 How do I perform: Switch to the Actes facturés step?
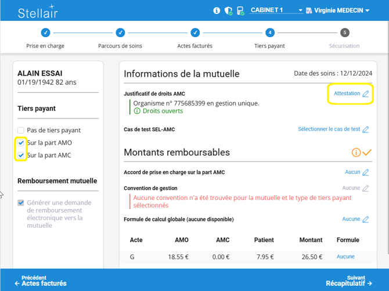195,33
